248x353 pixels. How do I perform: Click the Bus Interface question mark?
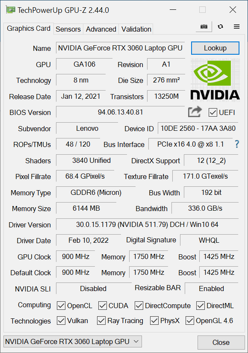coord(237,144)
